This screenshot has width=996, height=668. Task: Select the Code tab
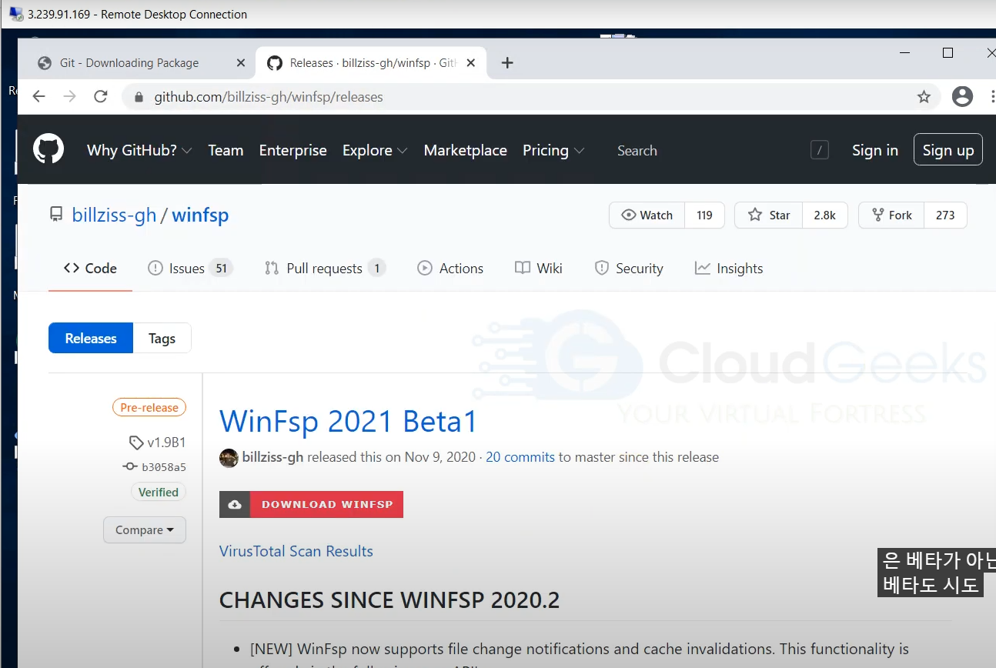coord(90,269)
